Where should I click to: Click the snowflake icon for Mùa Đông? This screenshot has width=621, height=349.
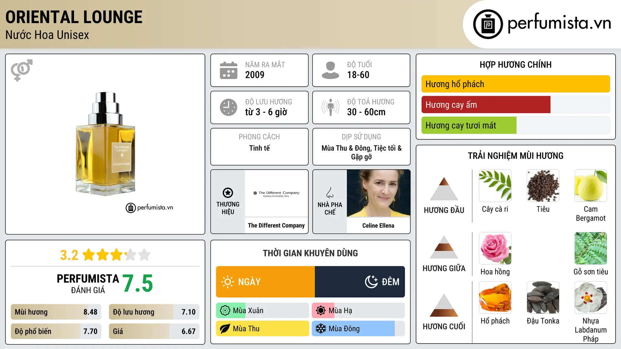click(x=321, y=329)
